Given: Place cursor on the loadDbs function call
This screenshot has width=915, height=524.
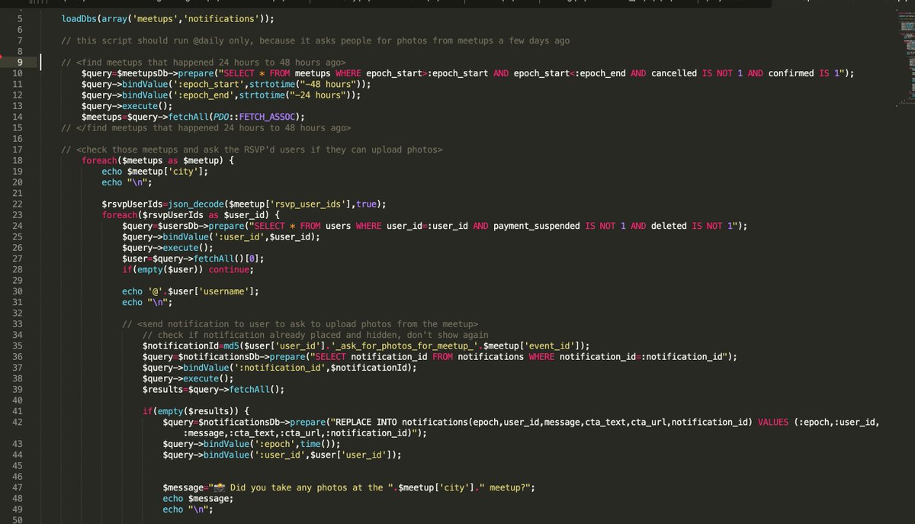Looking at the screenshot, I should click(168, 18).
